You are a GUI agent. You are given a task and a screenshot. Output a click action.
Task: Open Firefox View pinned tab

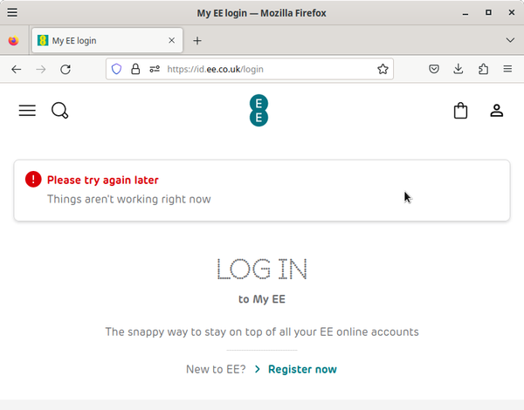pyautogui.click(x=14, y=40)
